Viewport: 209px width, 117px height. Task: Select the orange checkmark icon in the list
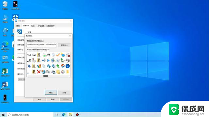coord(58,55)
